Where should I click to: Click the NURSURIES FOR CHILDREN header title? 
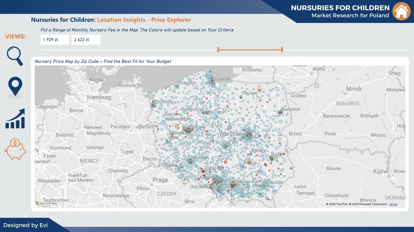click(x=340, y=8)
